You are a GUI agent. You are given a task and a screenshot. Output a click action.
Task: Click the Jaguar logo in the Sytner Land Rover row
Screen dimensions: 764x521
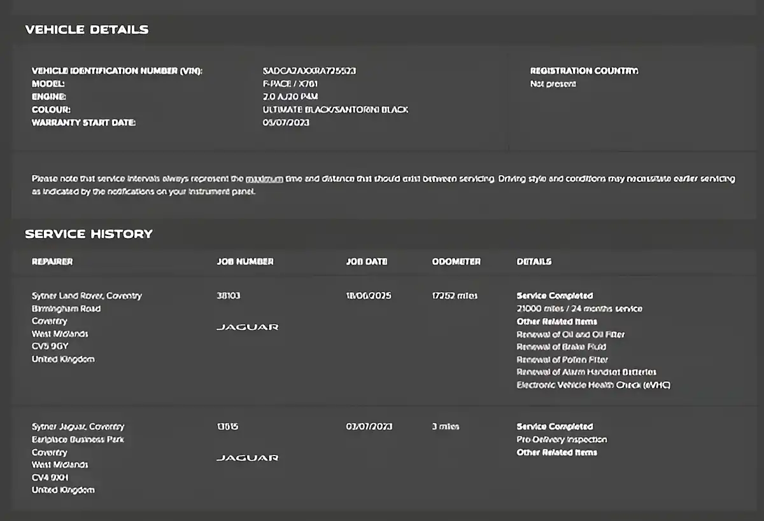coord(247,327)
